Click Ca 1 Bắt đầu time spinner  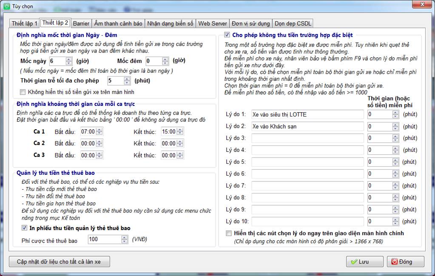coord(100,132)
